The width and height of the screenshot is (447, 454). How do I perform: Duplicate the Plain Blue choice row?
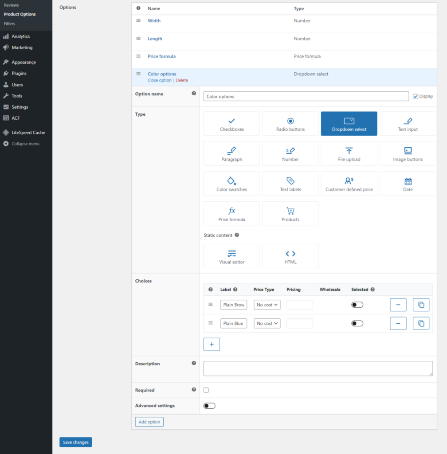pos(421,324)
